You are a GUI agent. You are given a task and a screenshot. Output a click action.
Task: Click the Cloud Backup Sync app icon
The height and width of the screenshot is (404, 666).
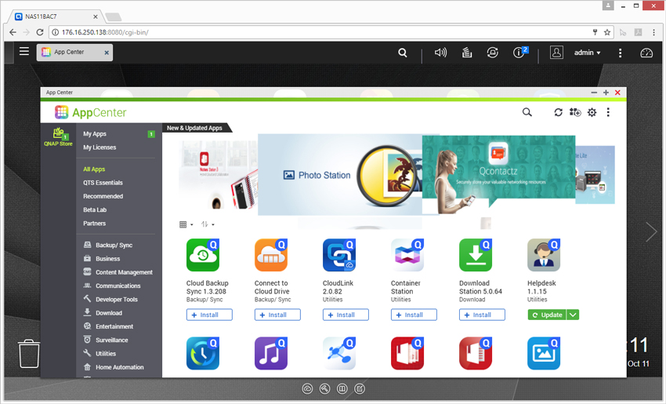click(x=203, y=255)
